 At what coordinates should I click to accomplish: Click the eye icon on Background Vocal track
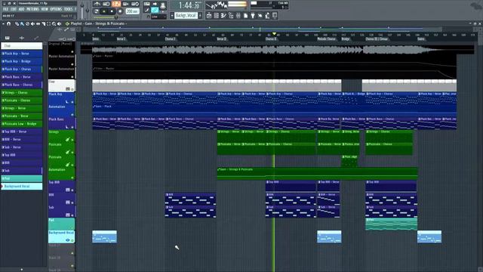[67, 240]
